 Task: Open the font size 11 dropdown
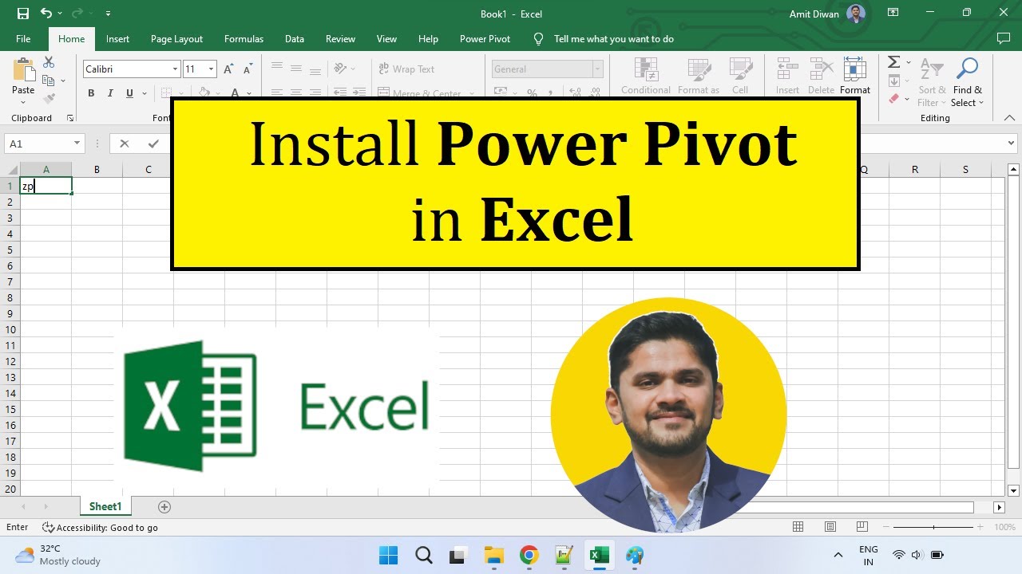point(211,69)
